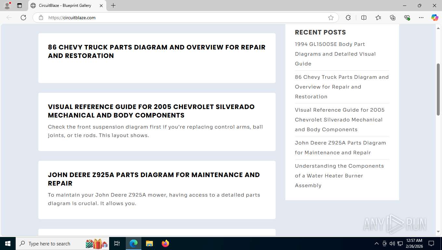Open recent post Visual Reference Guide for 2005 Silverado
The image size is (442, 250).
340,119
